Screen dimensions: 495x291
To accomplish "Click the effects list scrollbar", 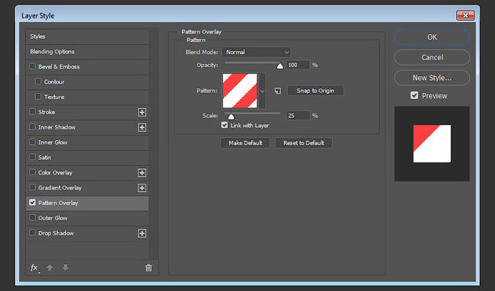I will (x=154, y=145).
